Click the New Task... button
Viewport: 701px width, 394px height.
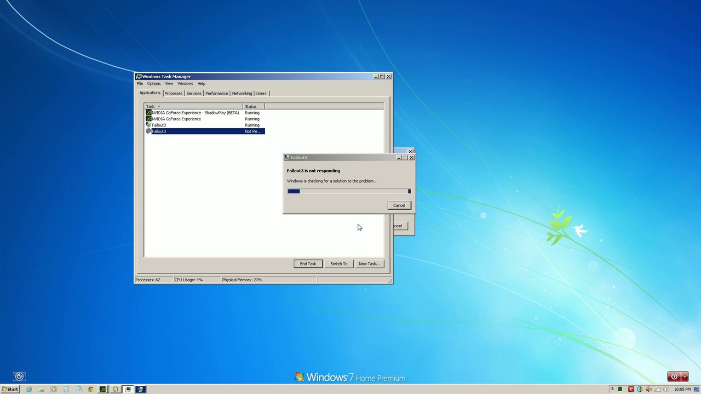[369, 264]
